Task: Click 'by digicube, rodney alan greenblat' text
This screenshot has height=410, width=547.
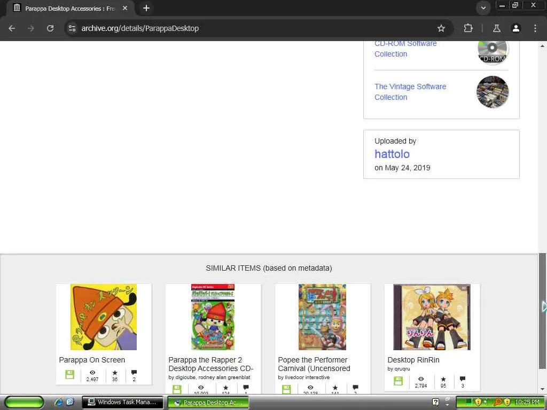Action: 209,377
